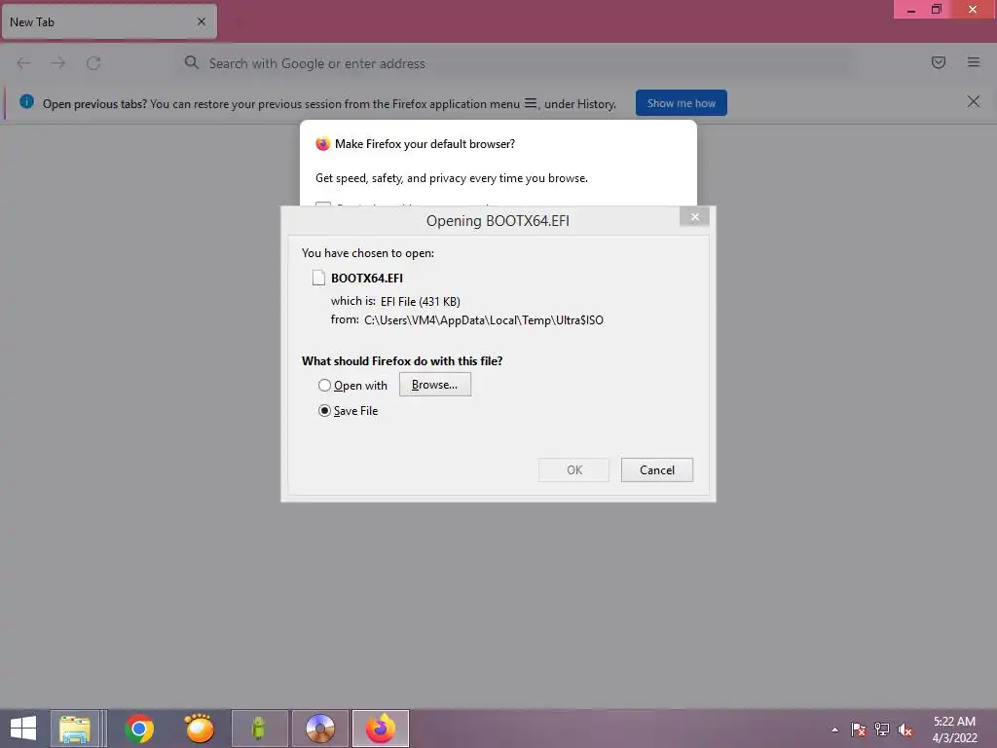Open the green Android app taskbar icon
The height and width of the screenshot is (748, 997).
259,729
